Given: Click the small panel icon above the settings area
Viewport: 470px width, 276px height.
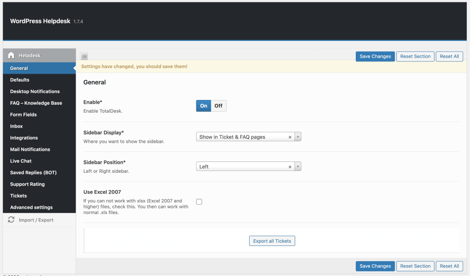Looking at the screenshot, I should (x=84, y=56).
